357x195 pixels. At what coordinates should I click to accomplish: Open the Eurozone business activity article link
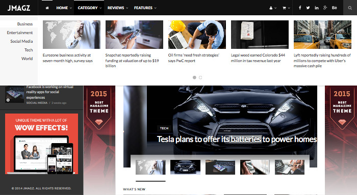68,58
